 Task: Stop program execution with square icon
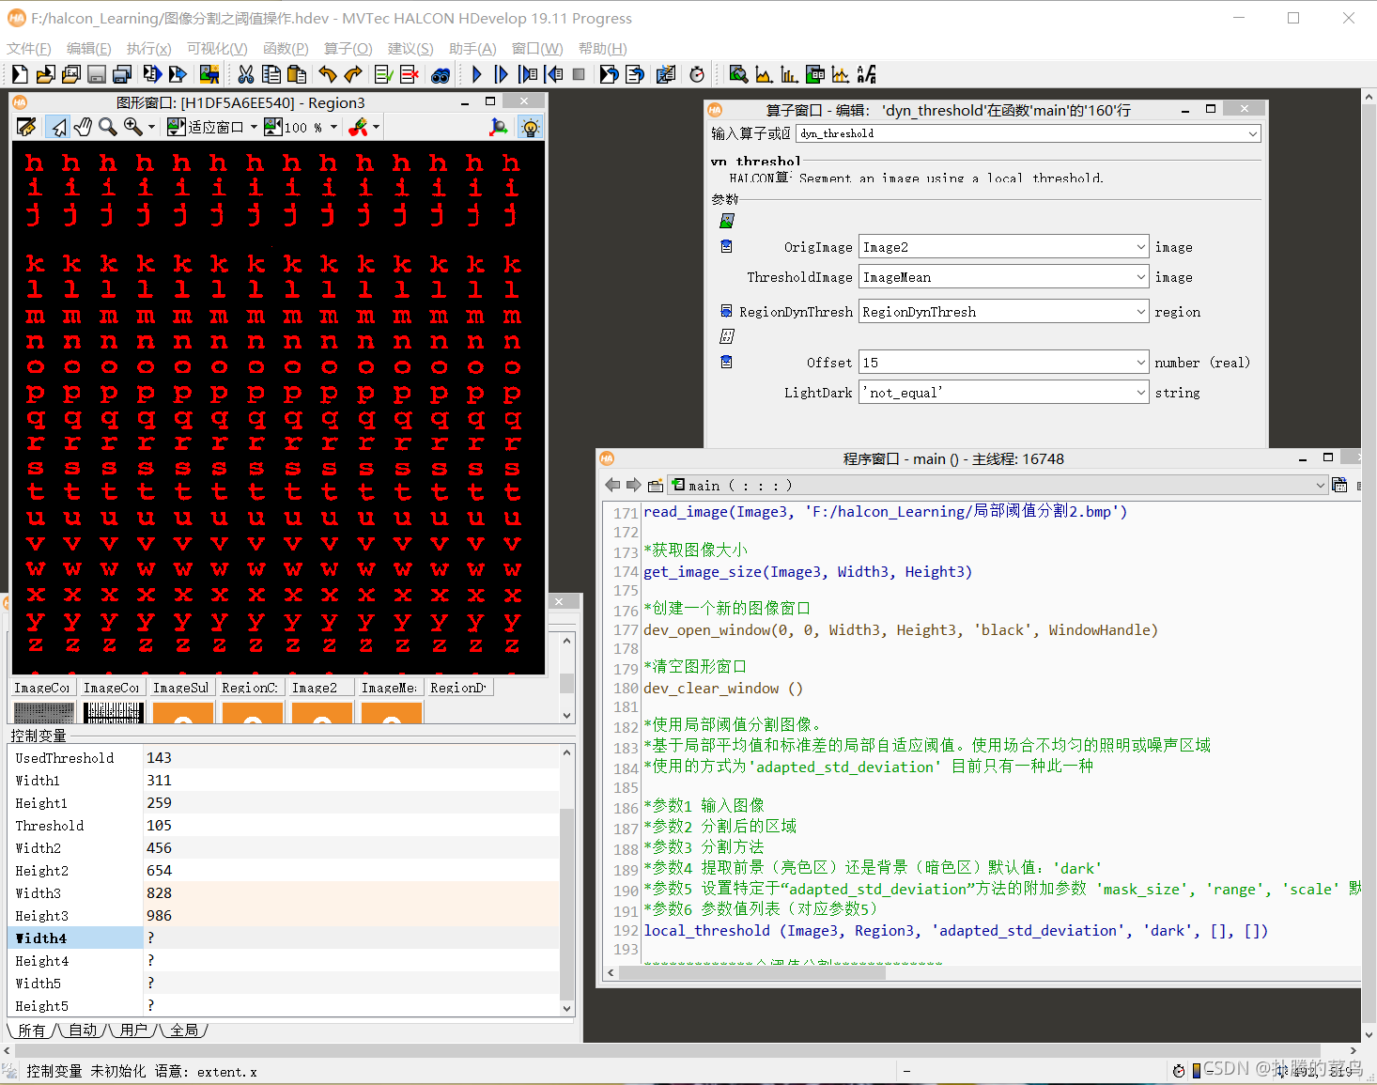pyautogui.click(x=579, y=74)
